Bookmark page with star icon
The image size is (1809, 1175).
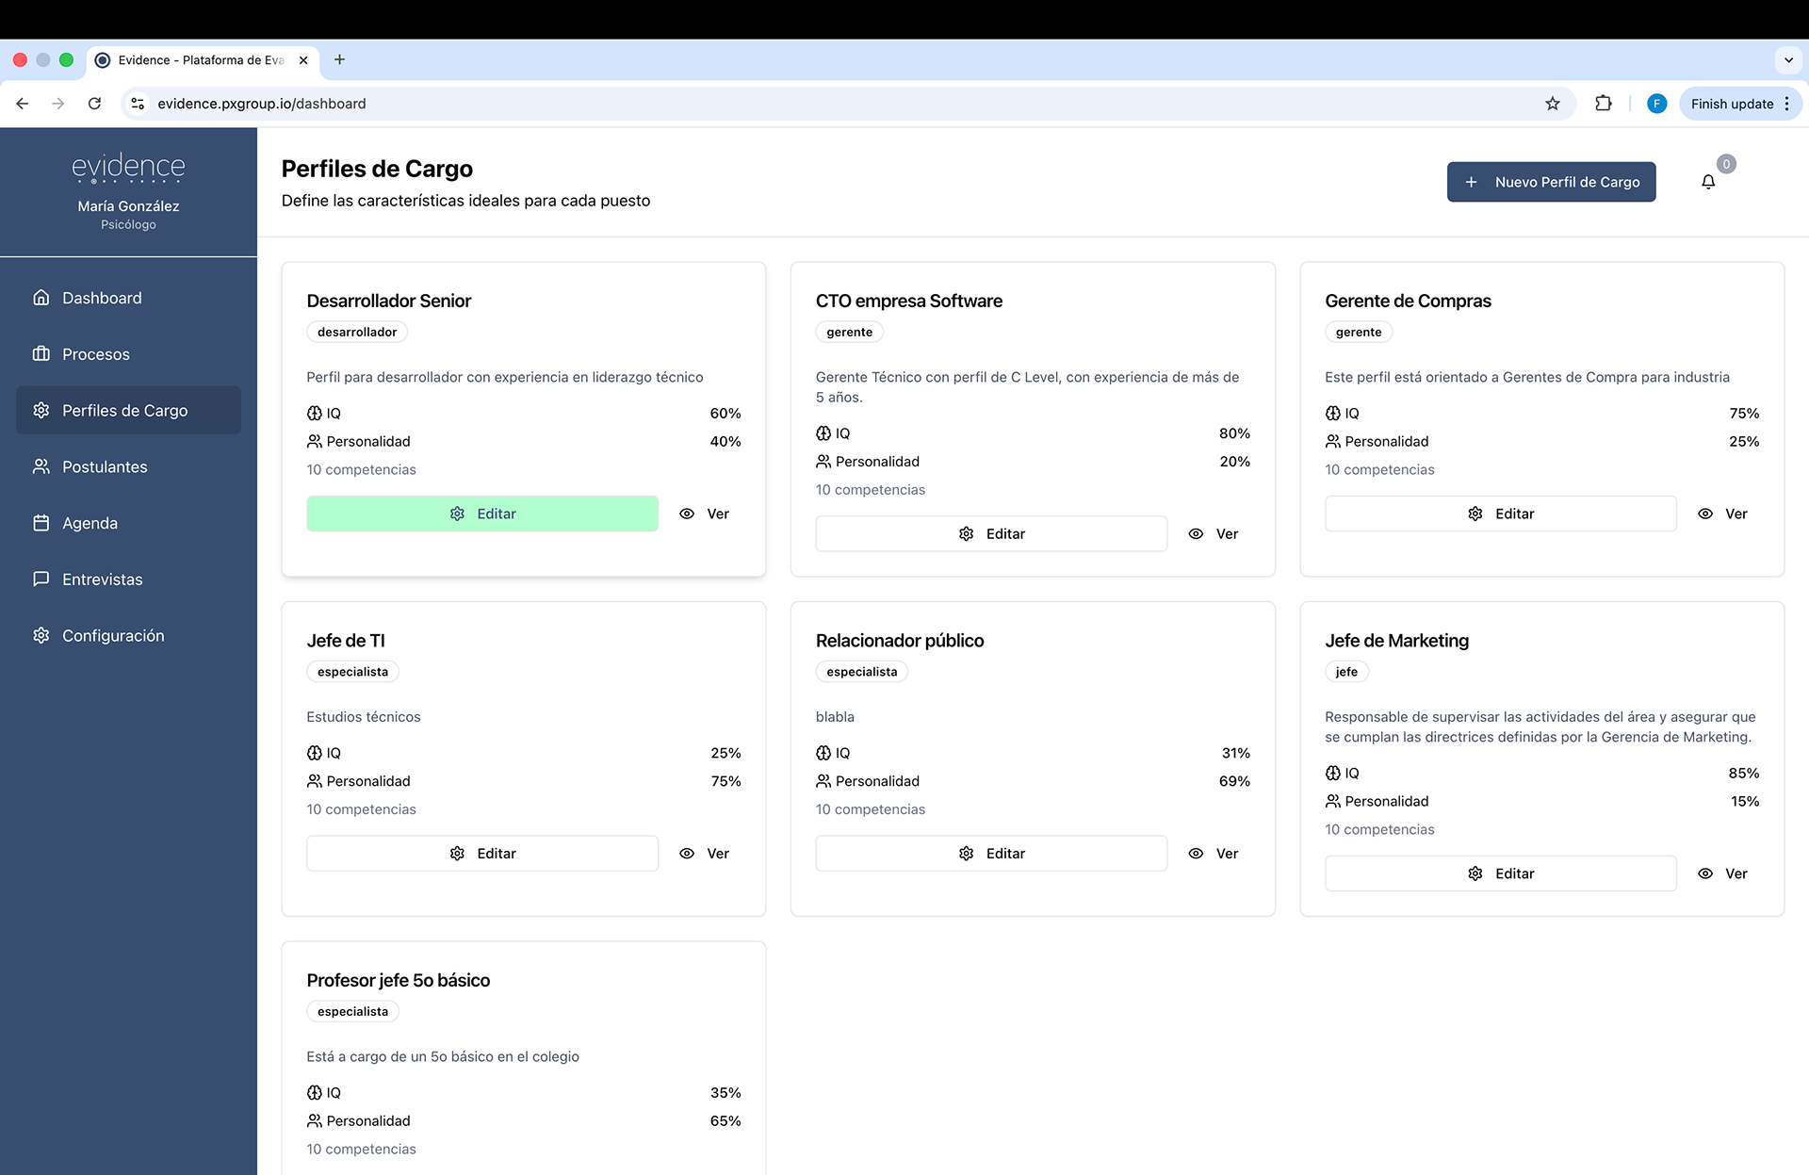click(x=1552, y=104)
